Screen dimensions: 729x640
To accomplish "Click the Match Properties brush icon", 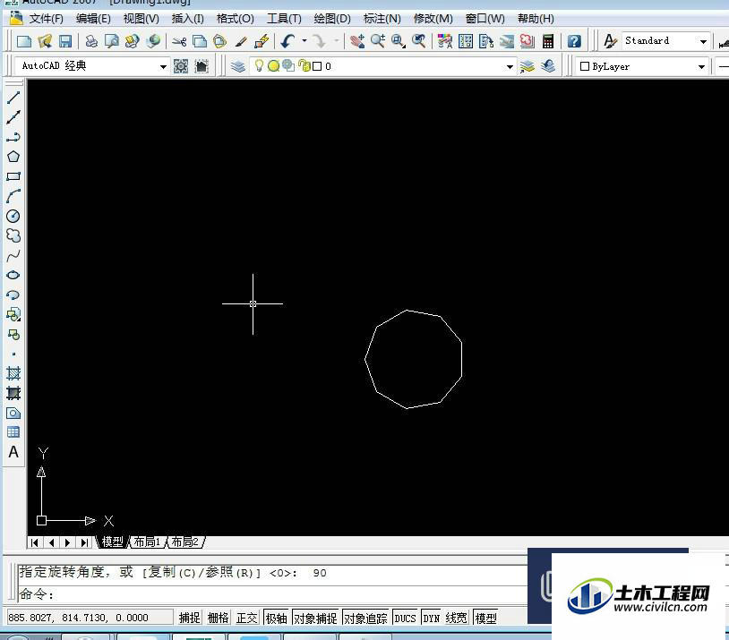I will click(x=240, y=41).
